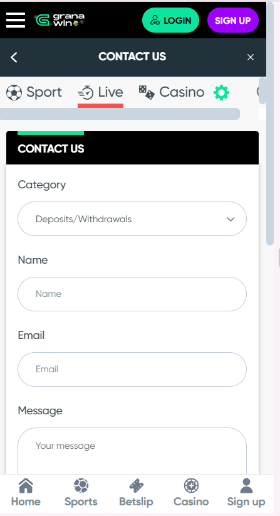Image resolution: width=280 pixels, height=516 pixels.
Task: Close the Contact Us panel
Action: (251, 57)
